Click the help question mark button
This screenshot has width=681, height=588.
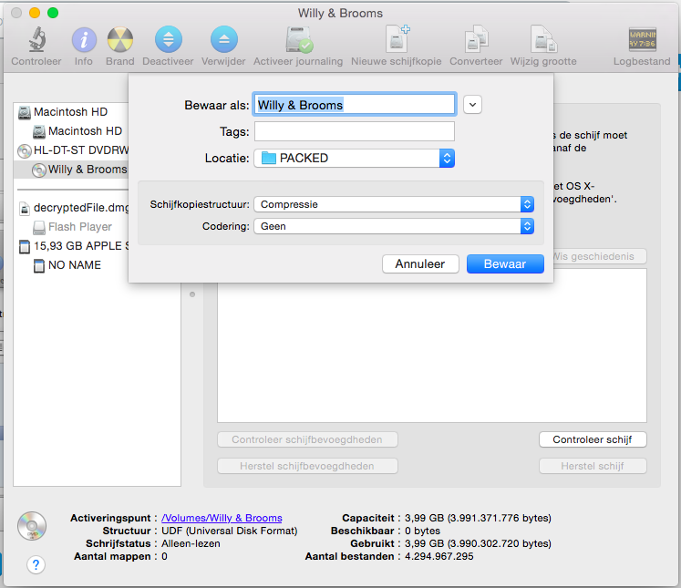36,565
